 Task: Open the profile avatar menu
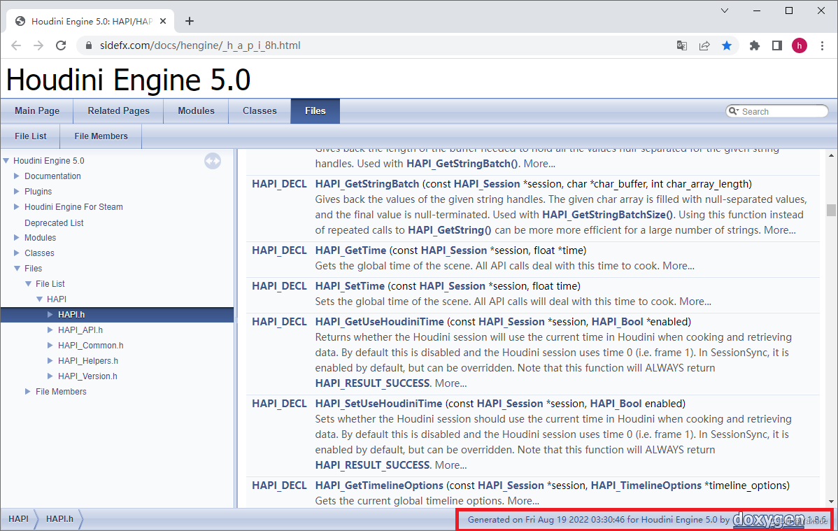coord(800,45)
